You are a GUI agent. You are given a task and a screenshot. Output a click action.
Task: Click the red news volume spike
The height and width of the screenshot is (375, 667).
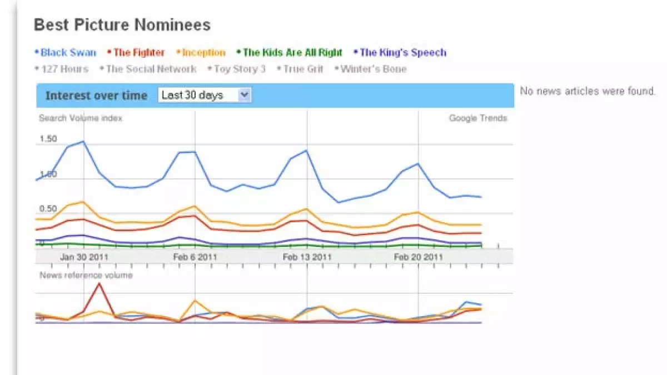[x=99, y=284]
